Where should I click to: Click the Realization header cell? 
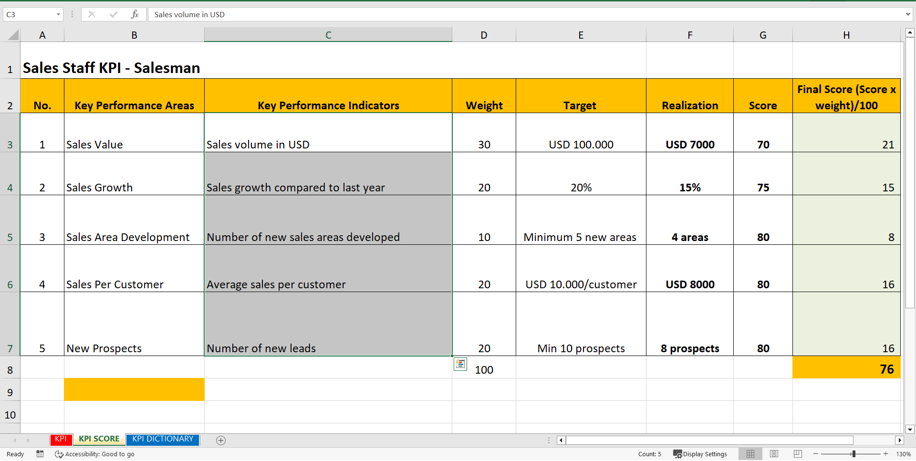pos(690,96)
